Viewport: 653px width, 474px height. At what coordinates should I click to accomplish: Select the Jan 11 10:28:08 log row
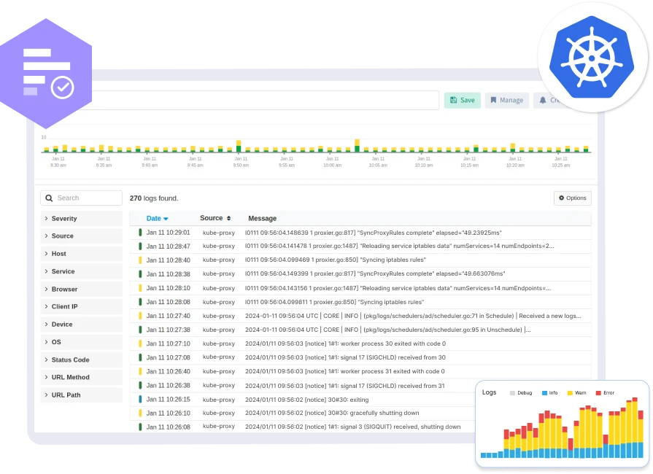point(360,302)
